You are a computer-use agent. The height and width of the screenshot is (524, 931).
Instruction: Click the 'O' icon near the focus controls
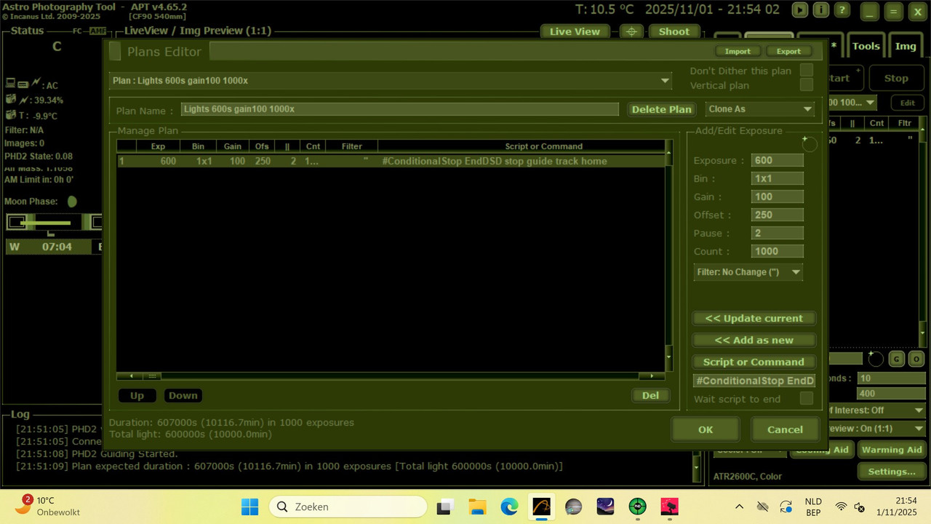tap(916, 359)
